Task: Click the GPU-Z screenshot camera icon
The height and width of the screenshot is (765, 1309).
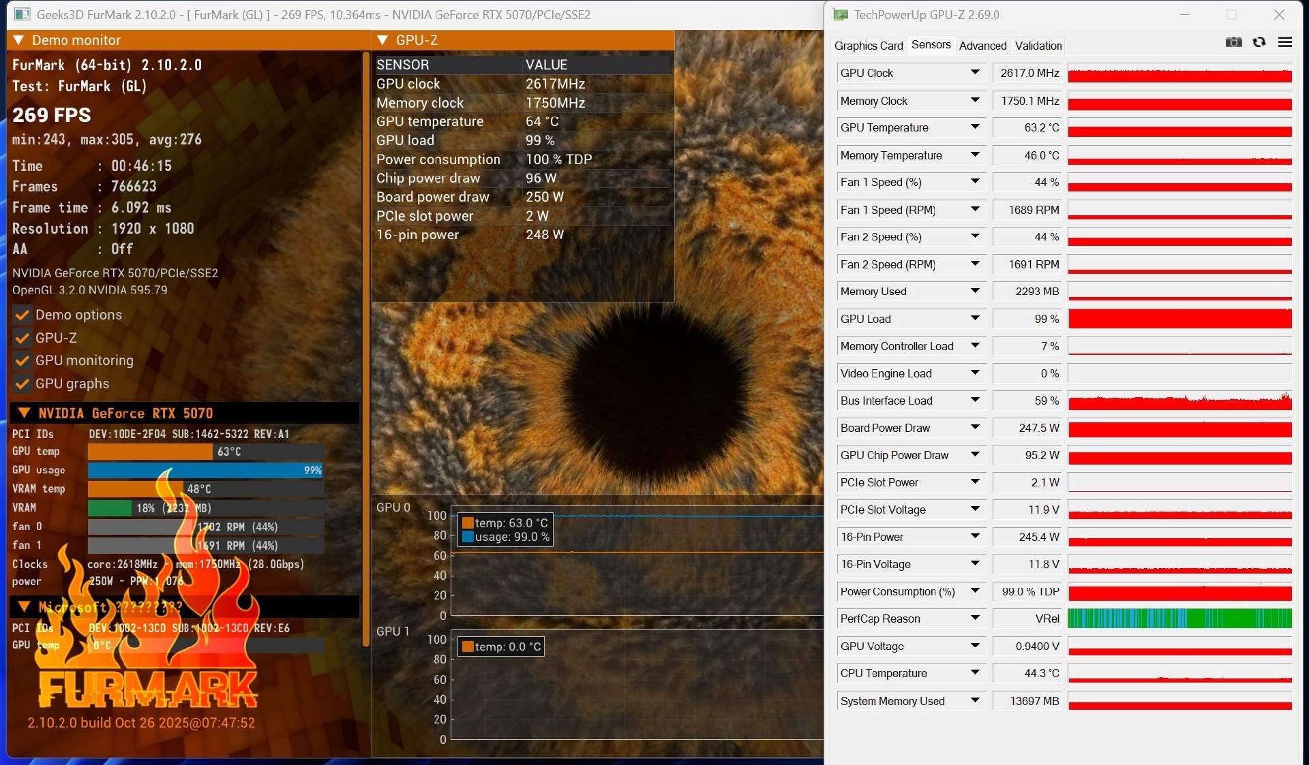Action: [x=1233, y=42]
